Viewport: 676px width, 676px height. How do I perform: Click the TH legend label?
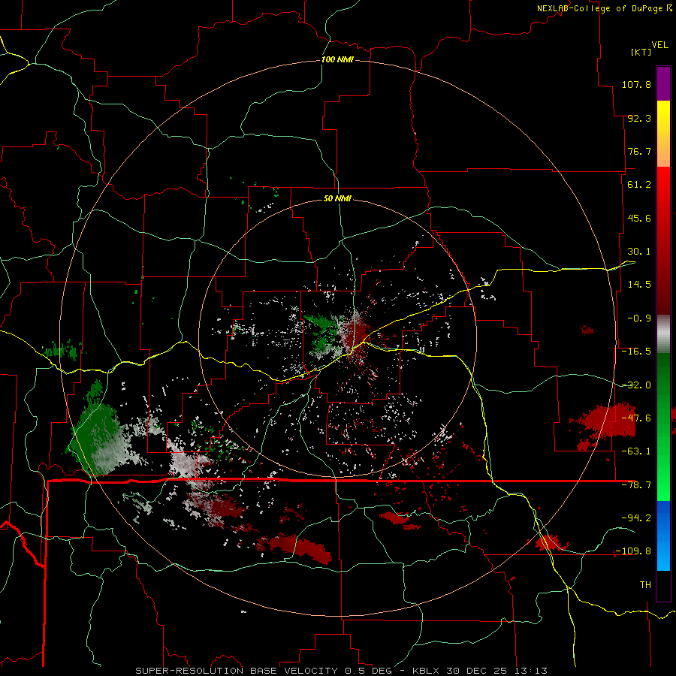pos(645,585)
